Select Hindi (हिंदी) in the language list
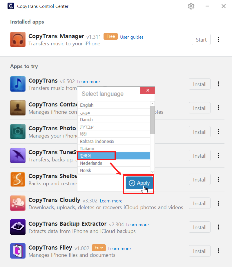Screen dimensions: 232x267 click(x=114, y=134)
